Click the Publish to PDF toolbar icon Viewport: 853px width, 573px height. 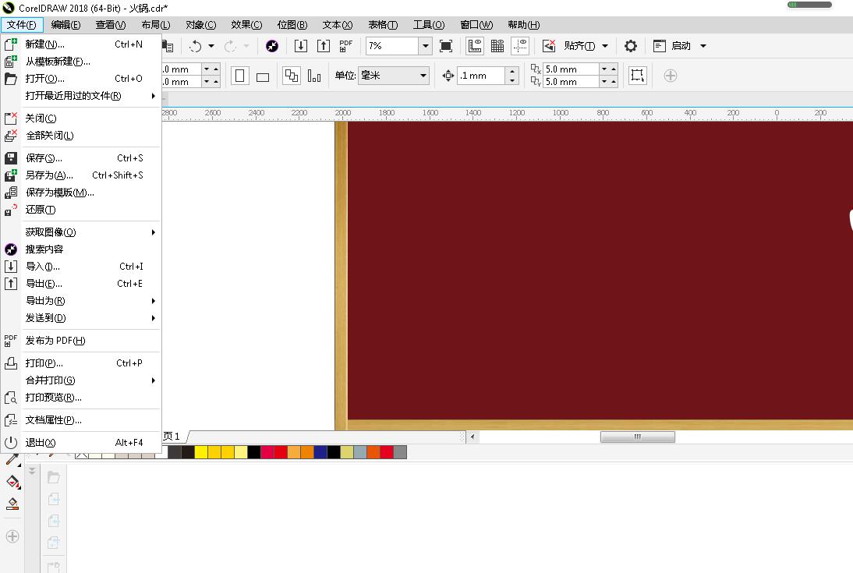tap(345, 46)
